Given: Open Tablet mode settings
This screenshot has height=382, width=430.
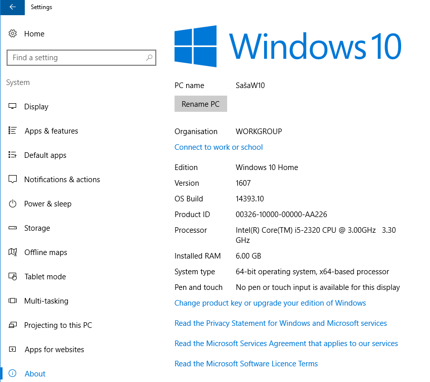Looking at the screenshot, I should (45, 277).
